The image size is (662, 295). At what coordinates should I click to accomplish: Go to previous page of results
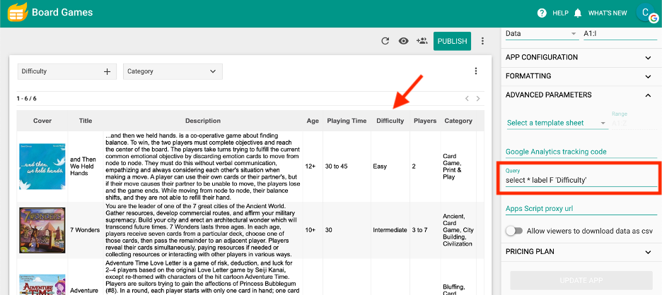[x=467, y=99]
